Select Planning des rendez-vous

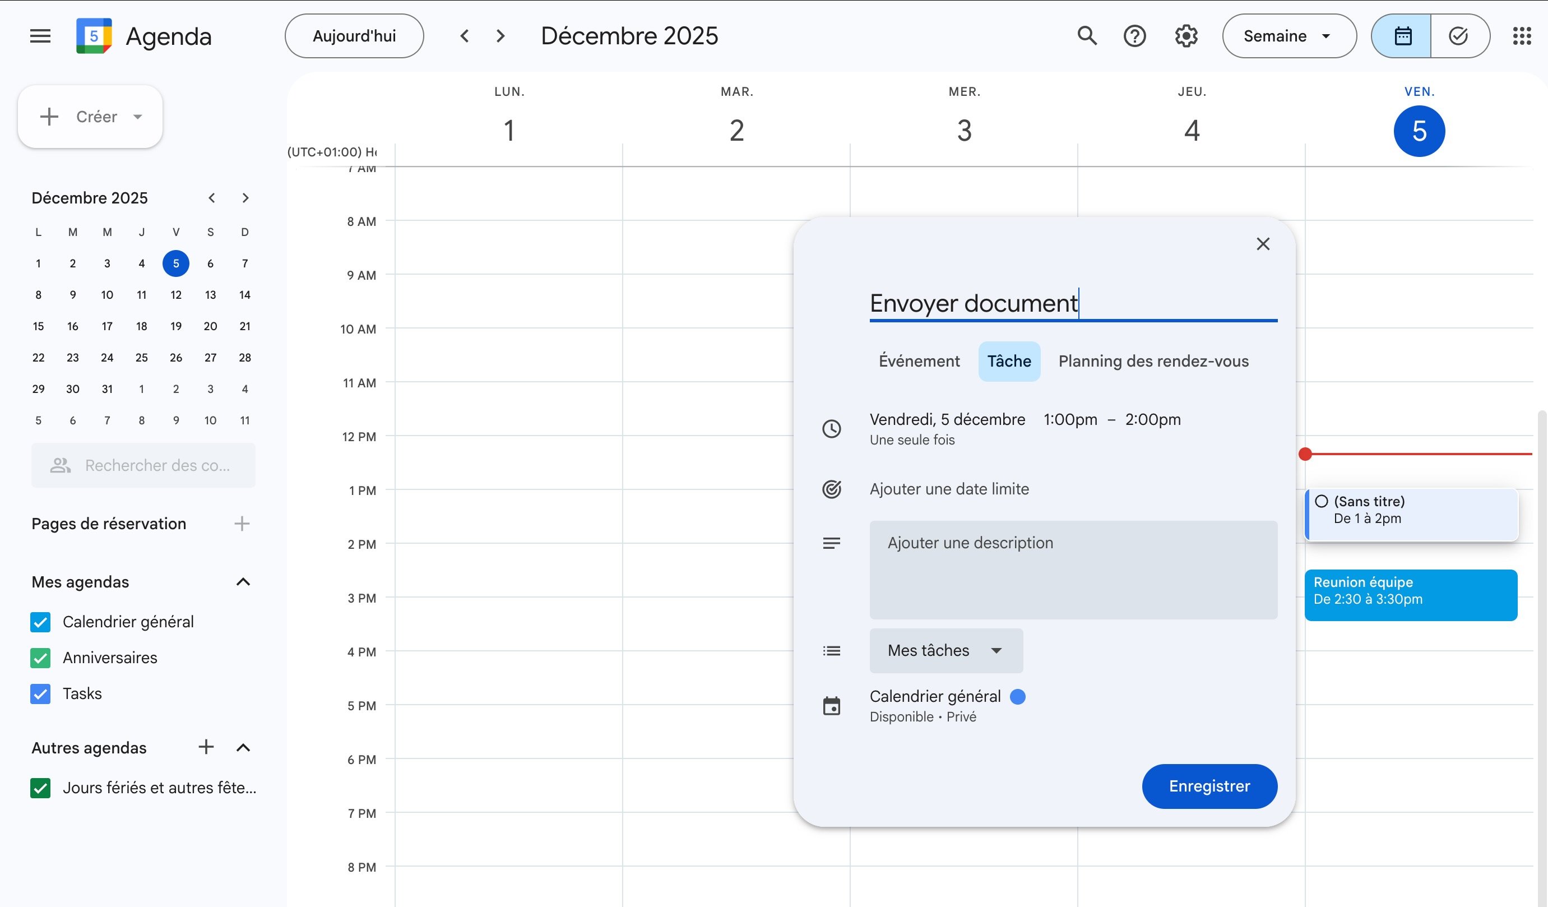click(1153, 362)
